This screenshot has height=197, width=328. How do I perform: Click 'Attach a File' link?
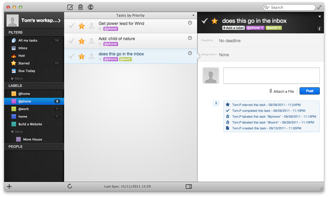[281, 91]
